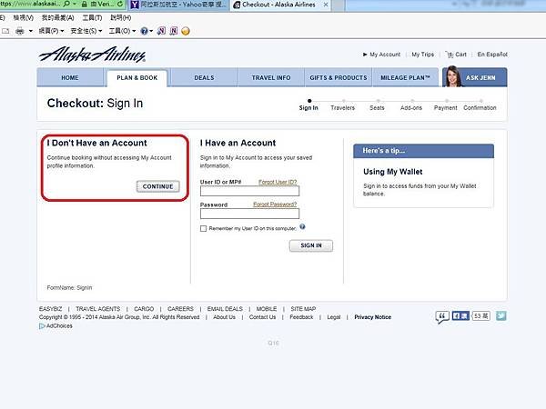Click the quote speech-bubble icon in footer
This screenshot has width=546, height=409.
pos(442,316)
